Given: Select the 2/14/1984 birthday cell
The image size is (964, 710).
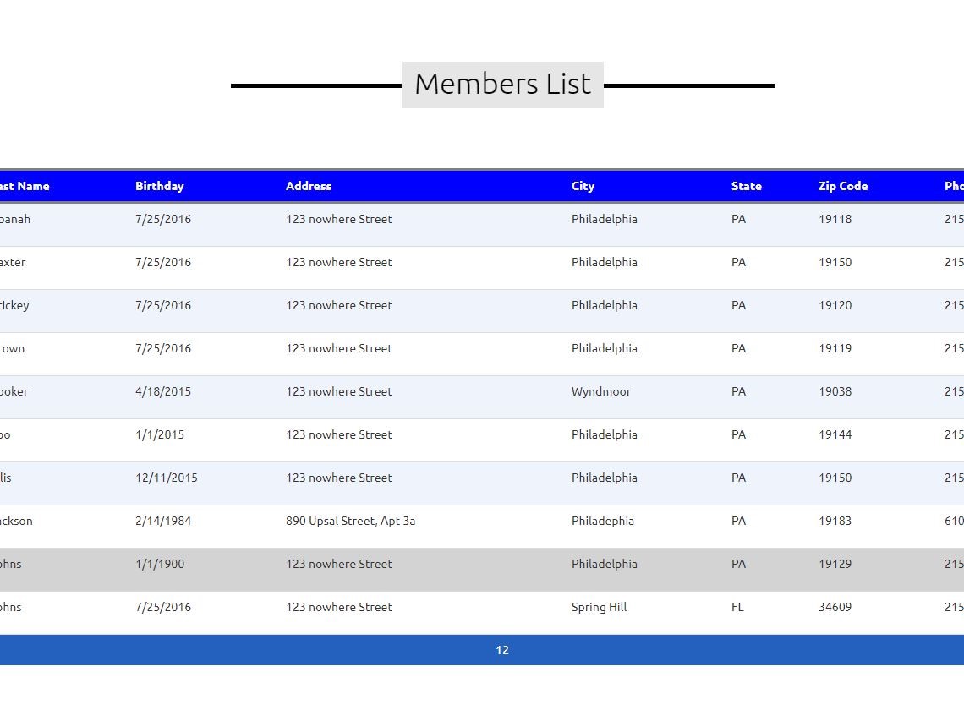Looking at the screenshot, I should tap(162, 521).
